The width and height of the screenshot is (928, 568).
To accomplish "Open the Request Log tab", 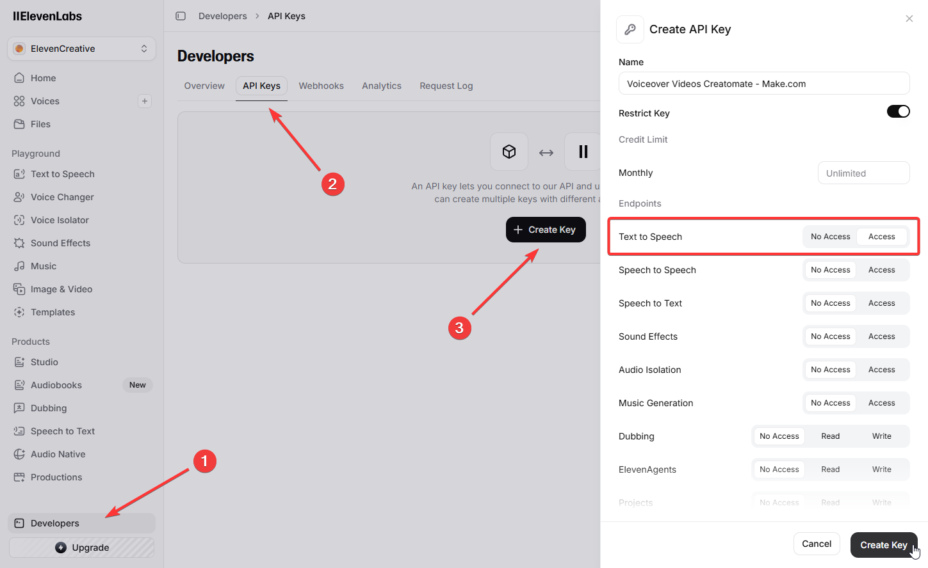I will click(x=446, y=86).
